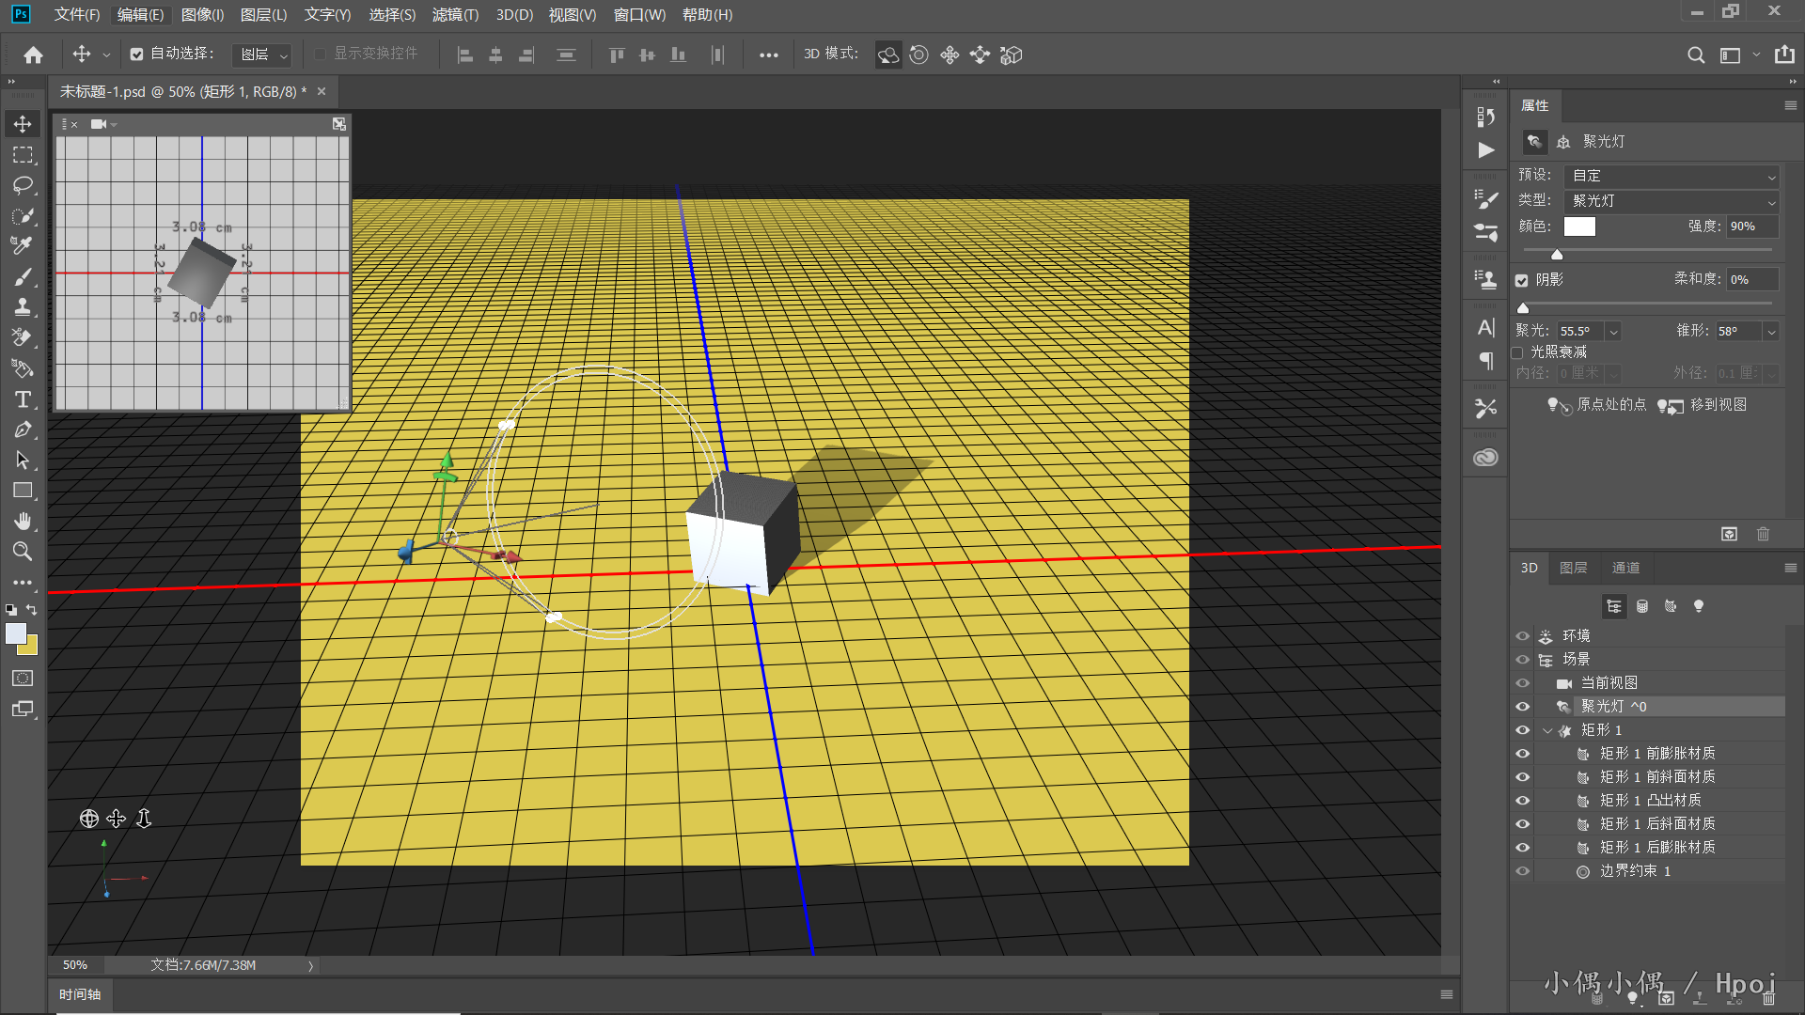Filter 3D panel by lights
The height and width of the screenshot is (1015, 1805).
[1698, 606]
